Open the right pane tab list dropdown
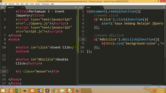This screenshot has width=166, height=93. coord(164,7)
